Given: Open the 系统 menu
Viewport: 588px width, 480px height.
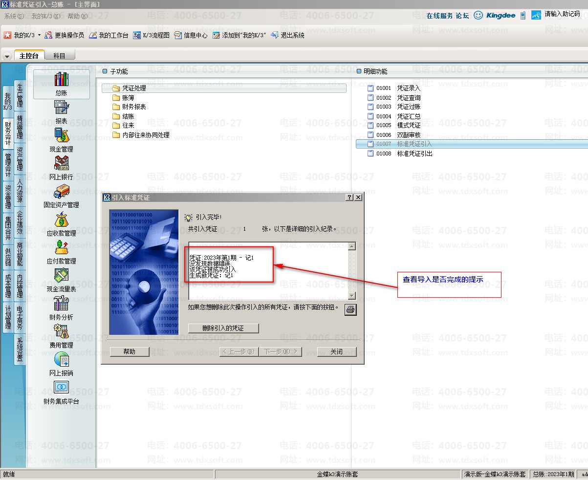Looking at the screenshot, I should click(x=13, y=16).
